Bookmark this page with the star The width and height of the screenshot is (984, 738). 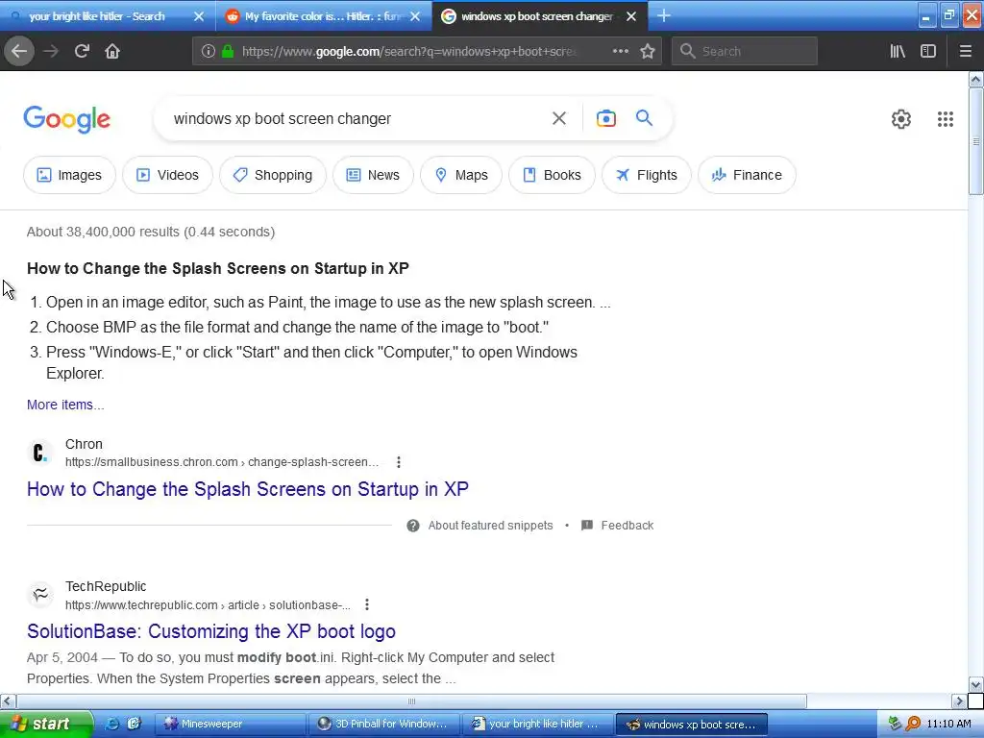pos(648,52)
